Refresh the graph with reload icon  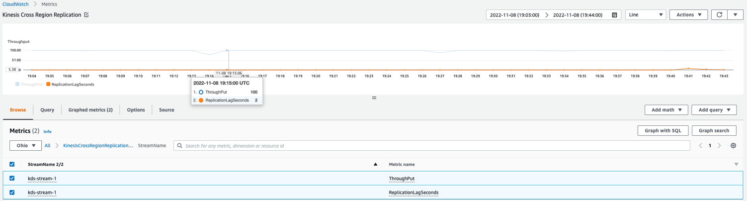click(719, 15)
